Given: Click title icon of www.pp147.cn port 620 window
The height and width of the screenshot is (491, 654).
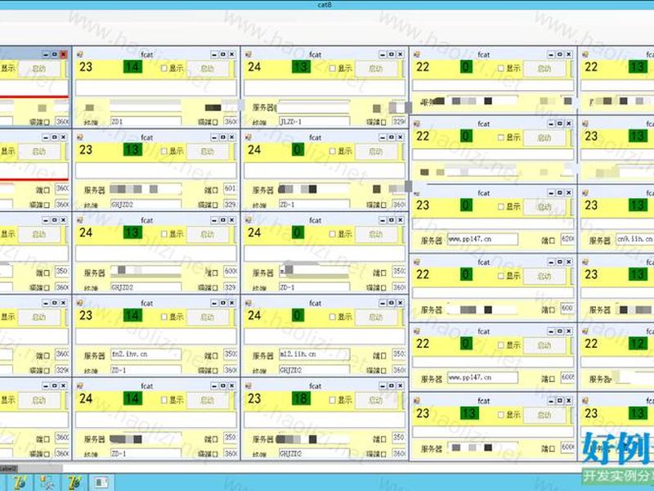Looking at the screenshot, I should click(x=417, y=193).
